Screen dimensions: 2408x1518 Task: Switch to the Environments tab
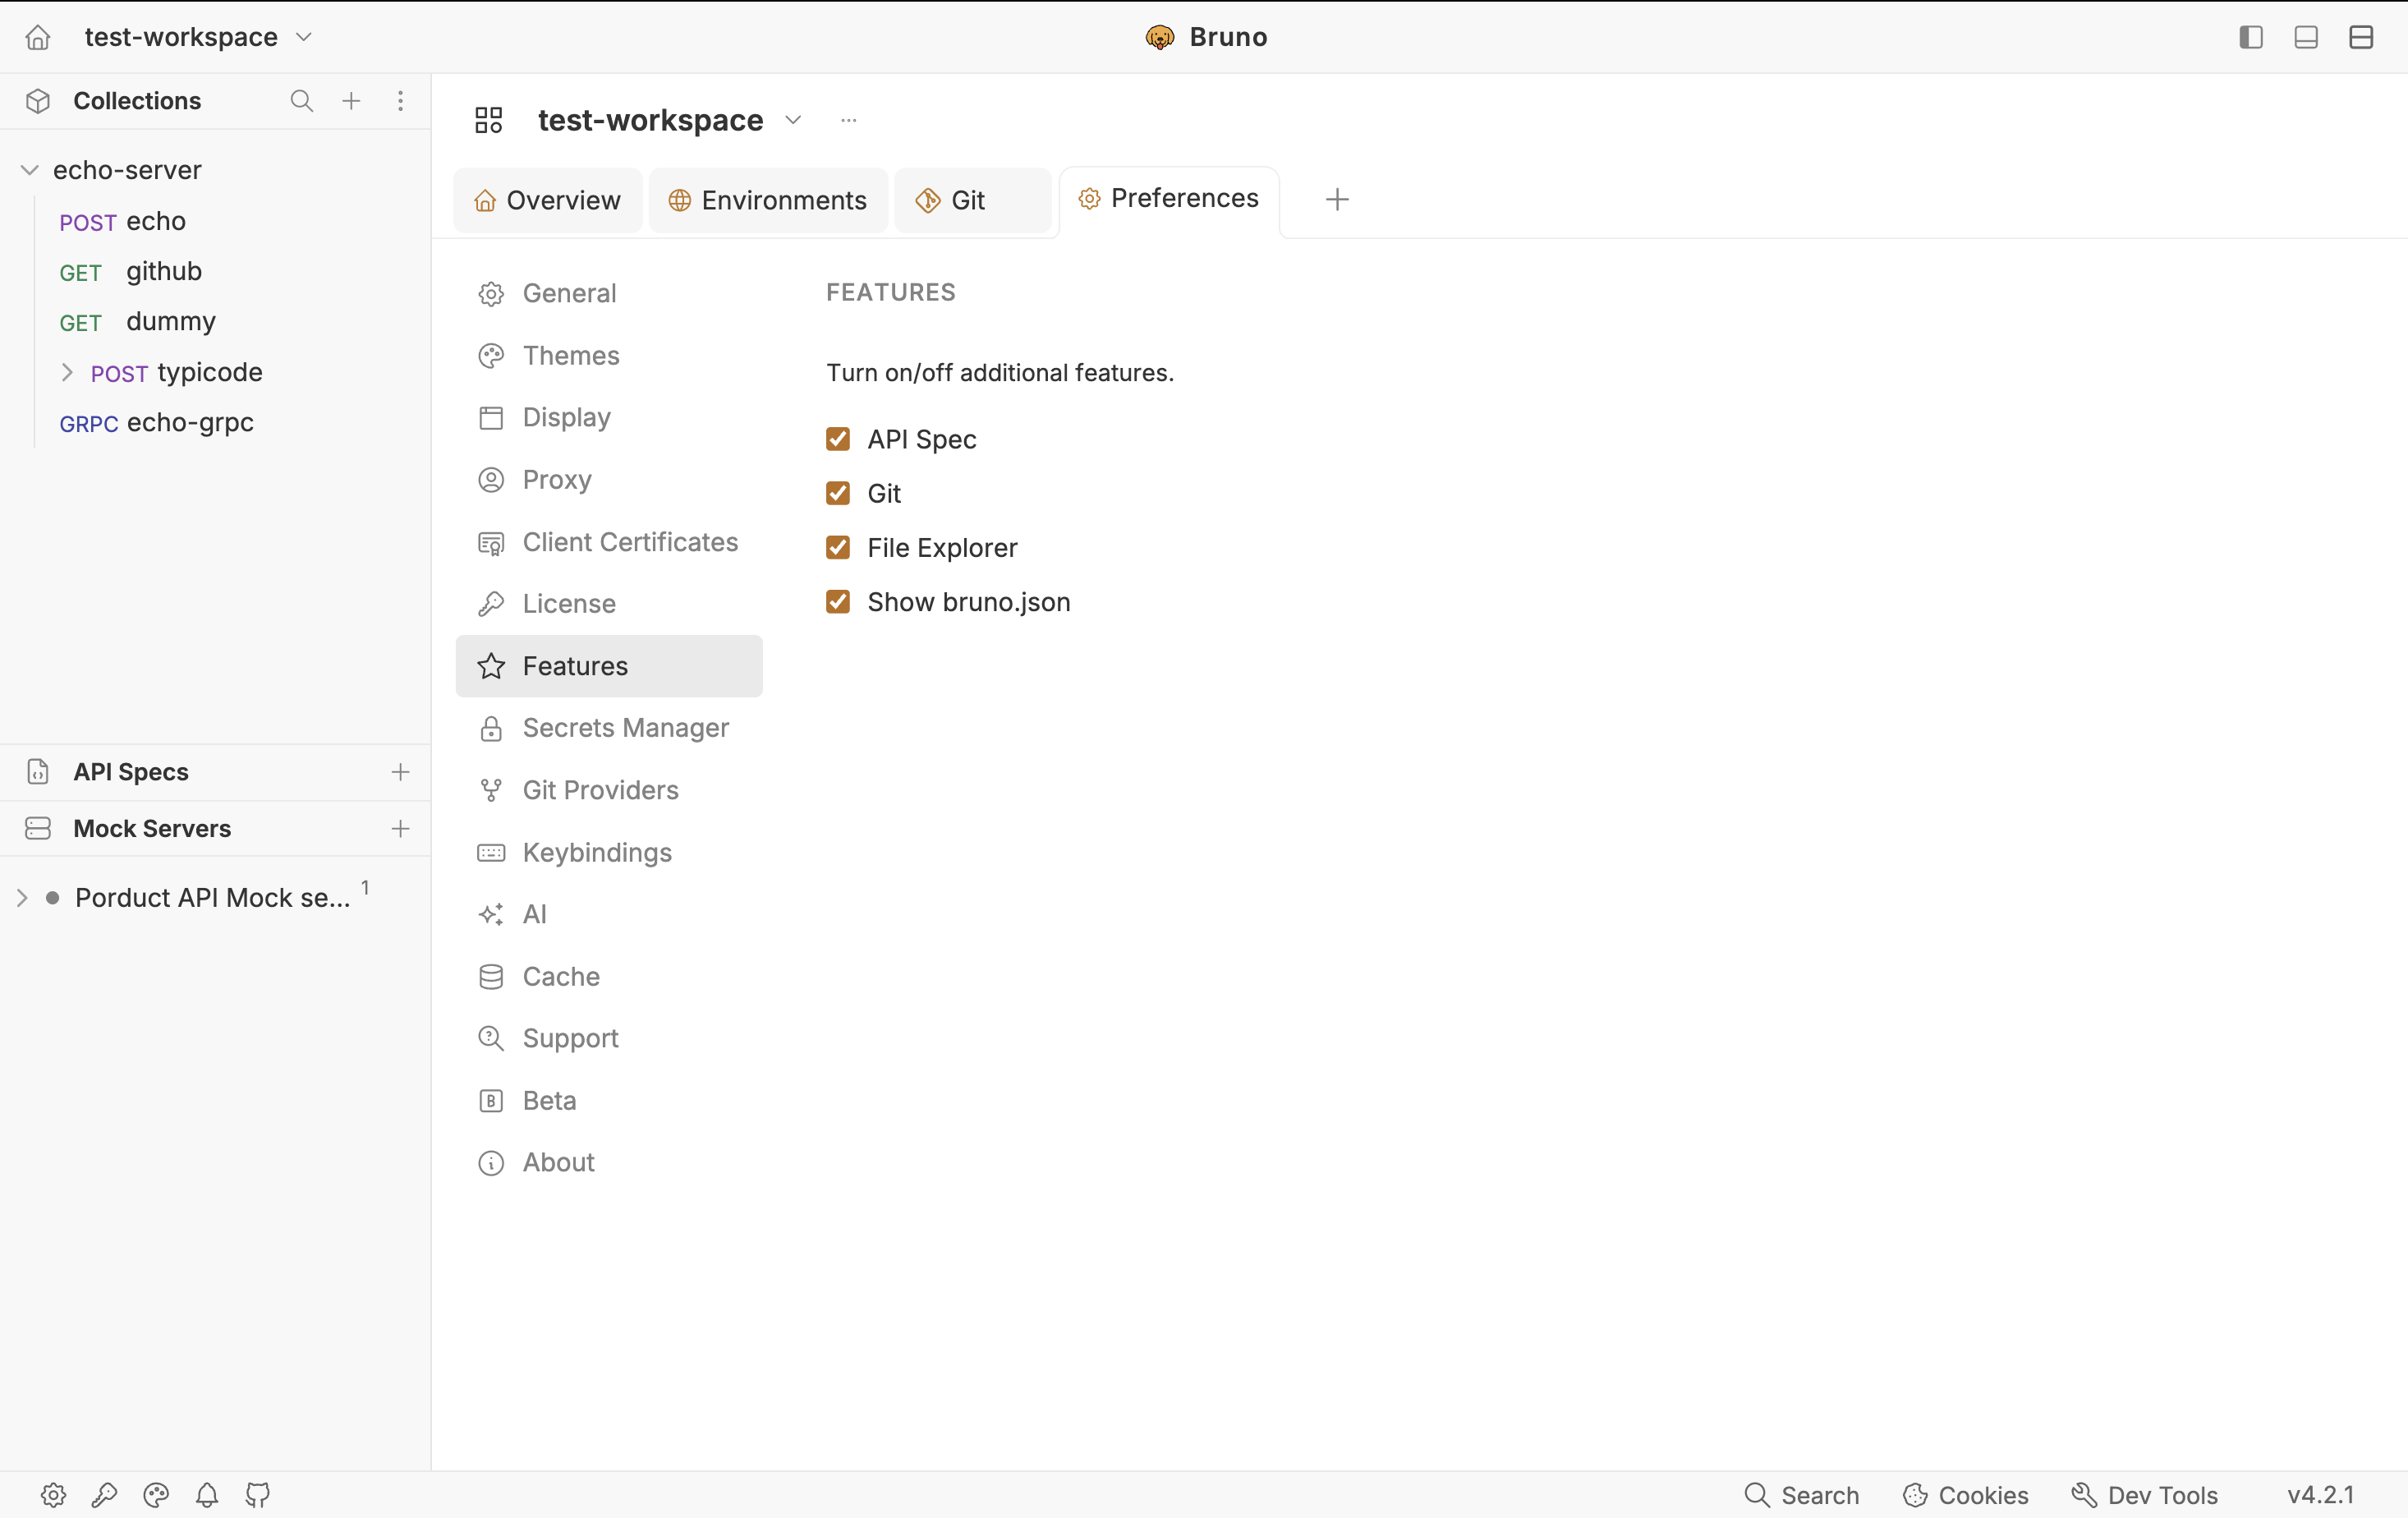(x=767, y=200)
